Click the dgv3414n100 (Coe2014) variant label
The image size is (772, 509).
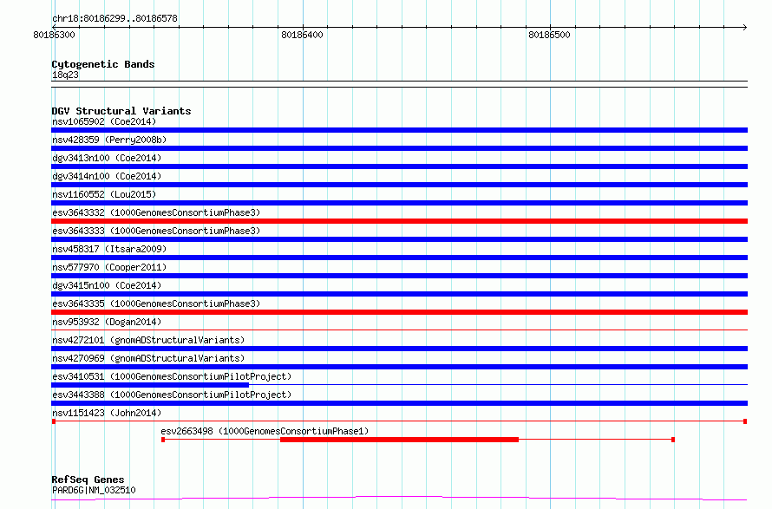tap(107, 176)
